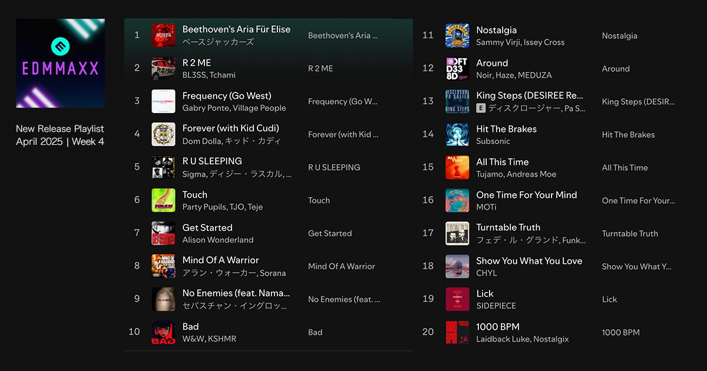Select One Time For Your Mind artwork

click(457, 200)
